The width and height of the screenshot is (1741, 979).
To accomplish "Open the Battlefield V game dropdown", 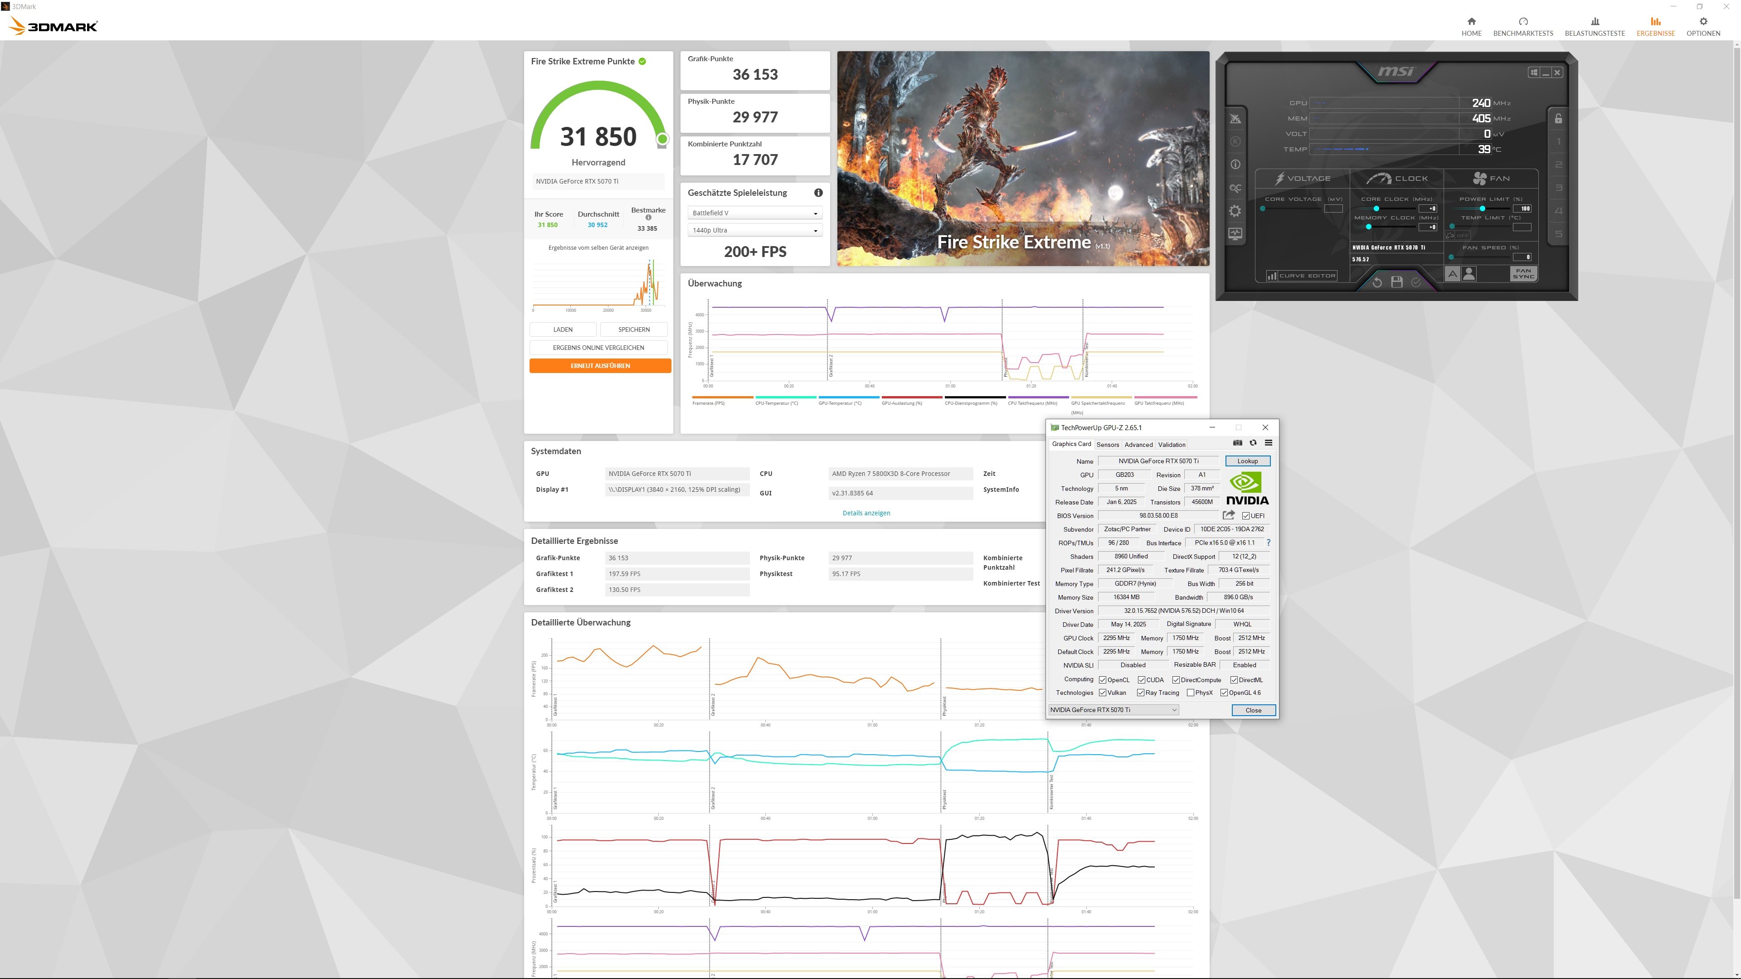I will click(x=754, y=213).
